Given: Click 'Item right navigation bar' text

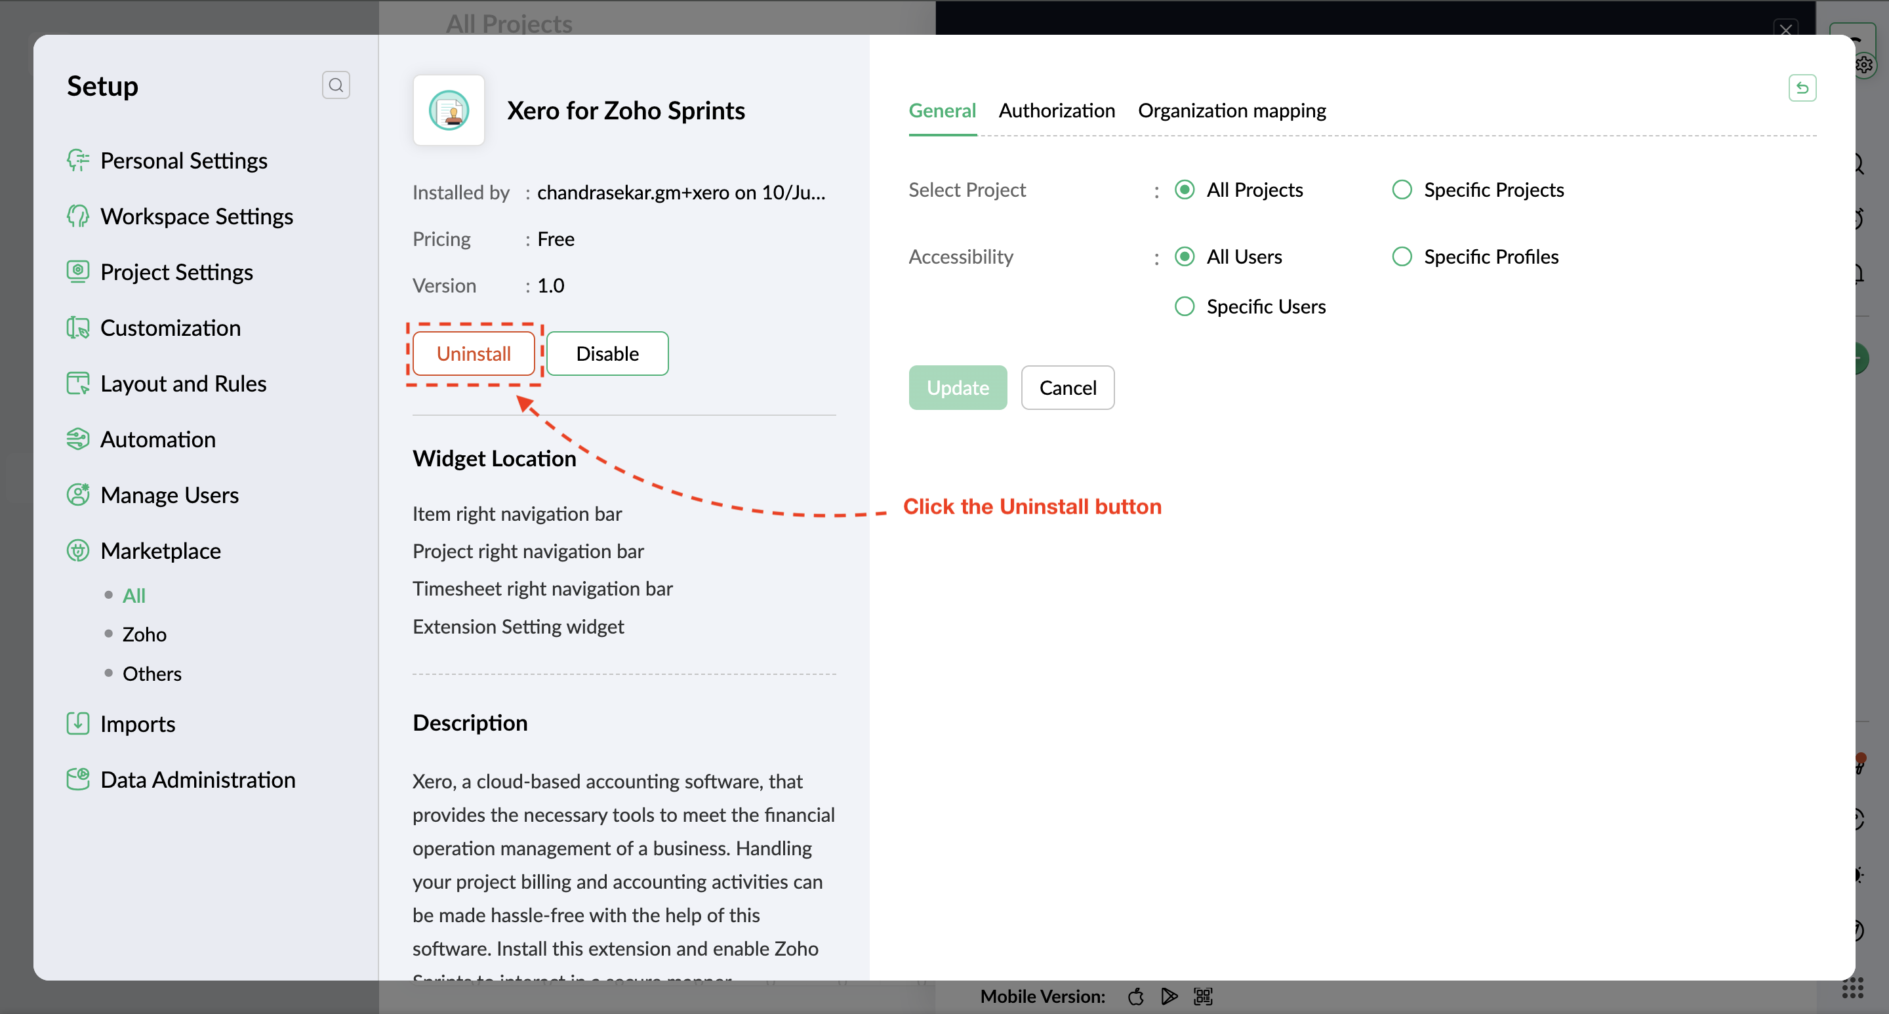Looking at the screenshot, I should [517, 514].
